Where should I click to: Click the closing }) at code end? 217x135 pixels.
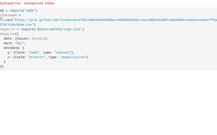[2, 66]
